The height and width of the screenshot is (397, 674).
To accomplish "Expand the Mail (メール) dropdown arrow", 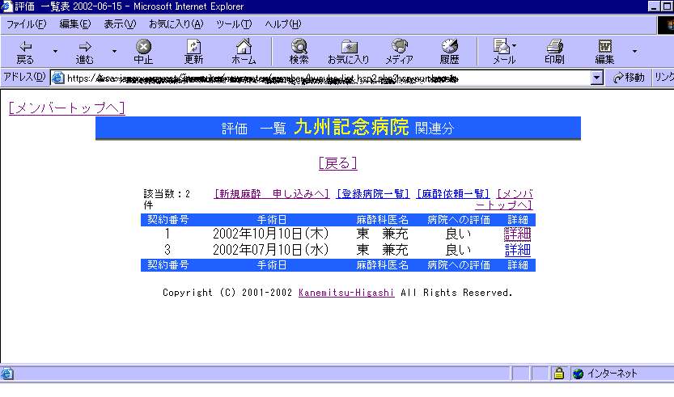I will click(x=515, y=45).
